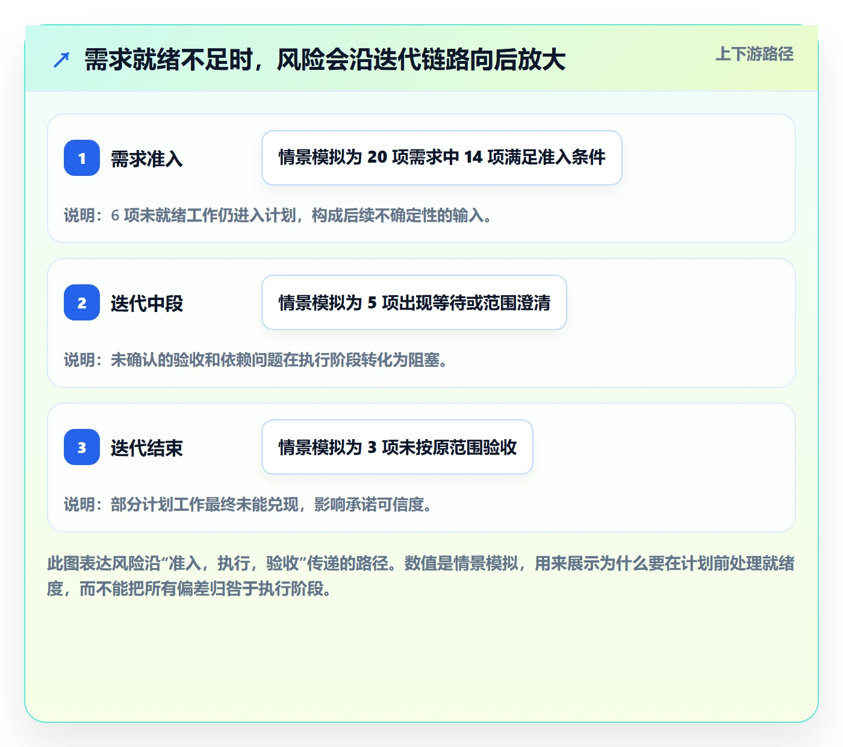
Task: Click the box 情景模拟为 20 项需求中 14 项满足准入条件
Action: 442,158
